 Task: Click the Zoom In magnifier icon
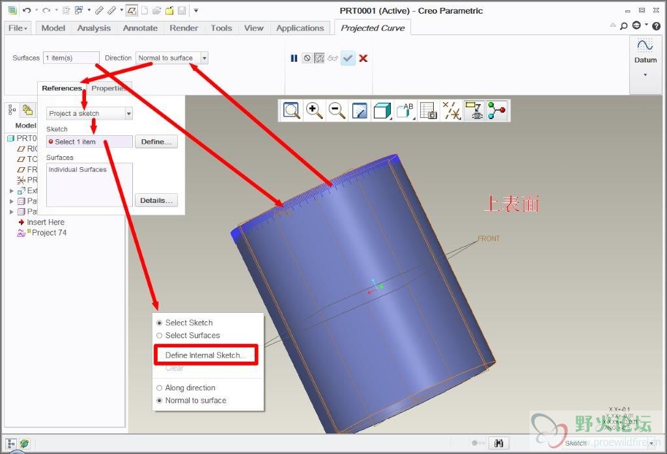point(315,111)
